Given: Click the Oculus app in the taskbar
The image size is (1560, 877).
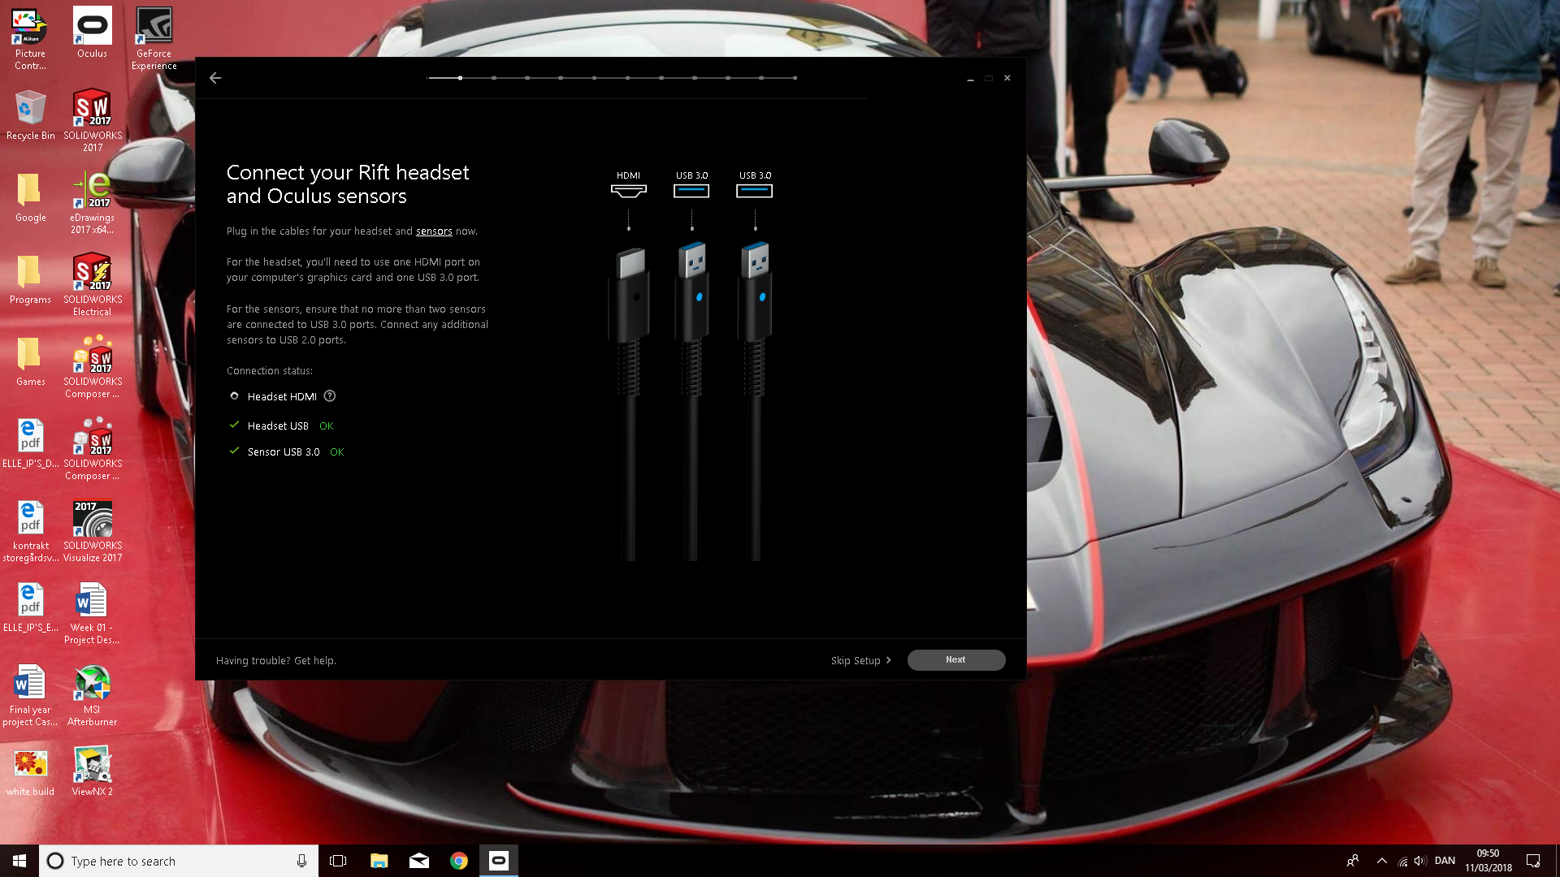Looking at the screenshot, I should coord(499,861).
